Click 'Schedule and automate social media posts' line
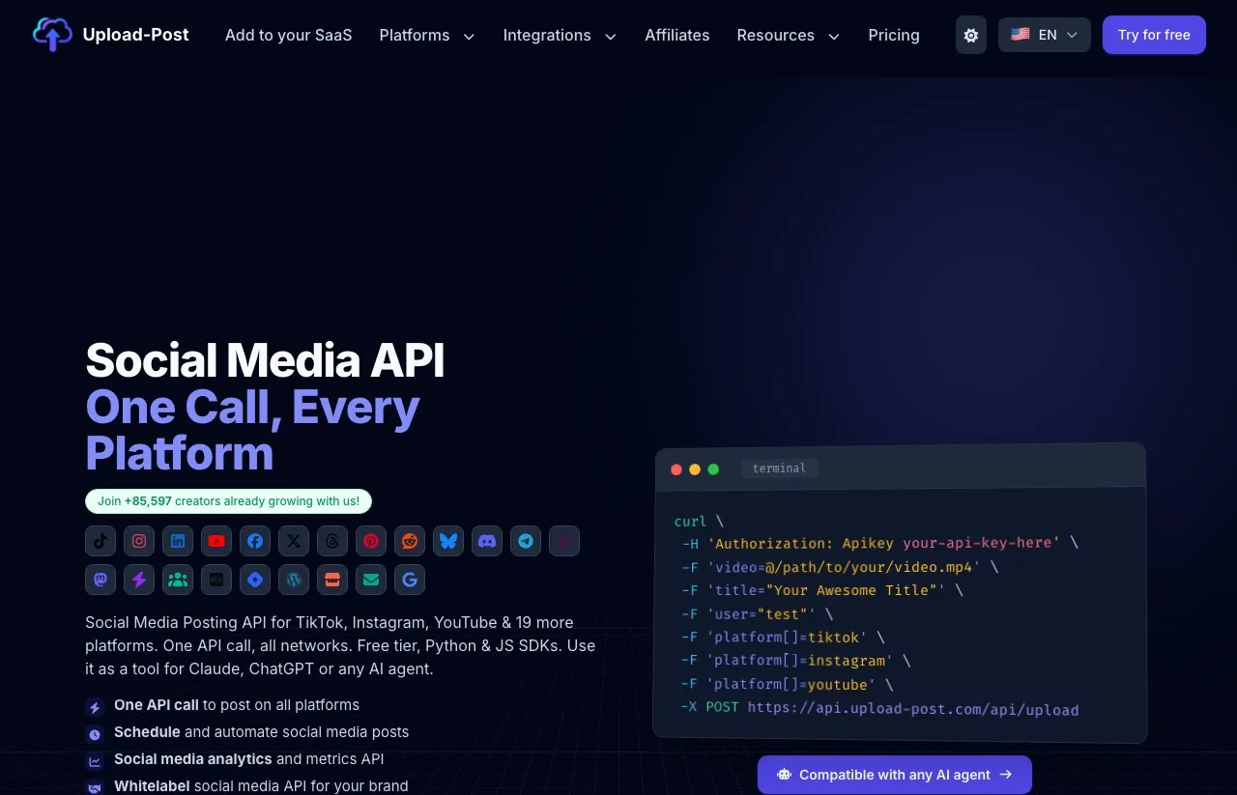The image size is (1237, 795). (x=261, y=732)
